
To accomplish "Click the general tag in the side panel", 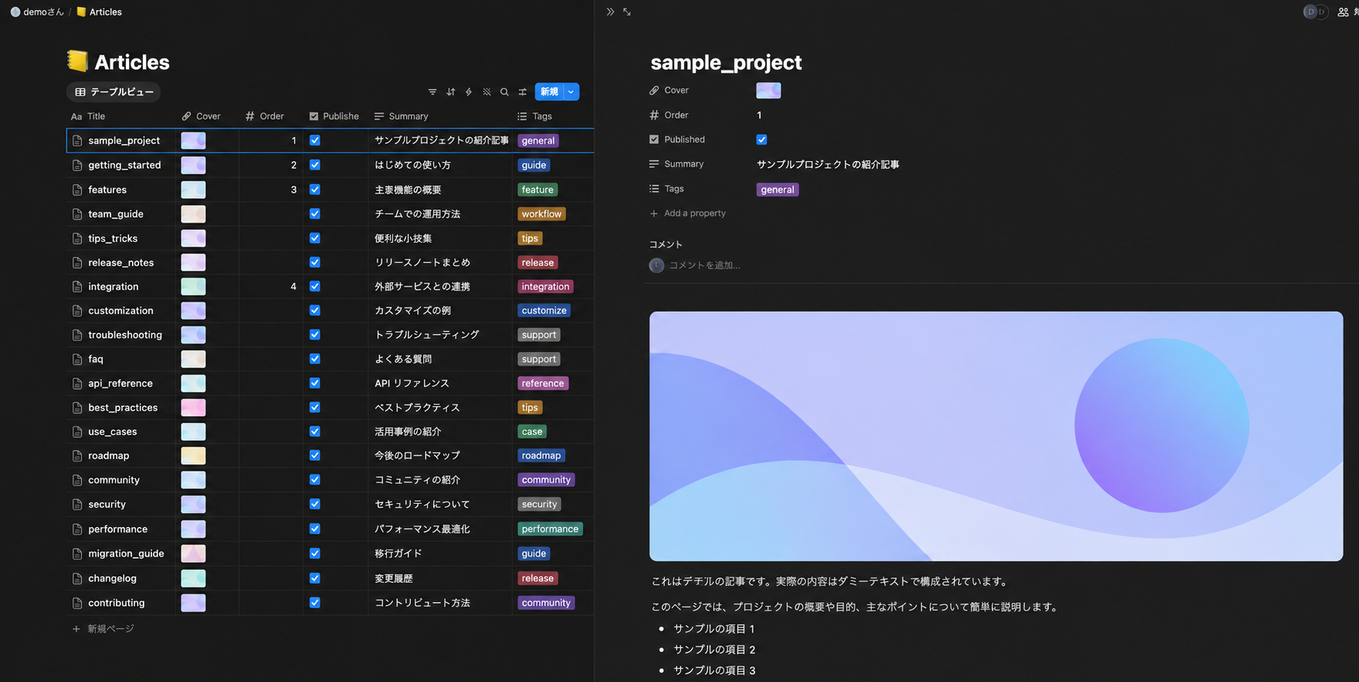I will (778, 190).
